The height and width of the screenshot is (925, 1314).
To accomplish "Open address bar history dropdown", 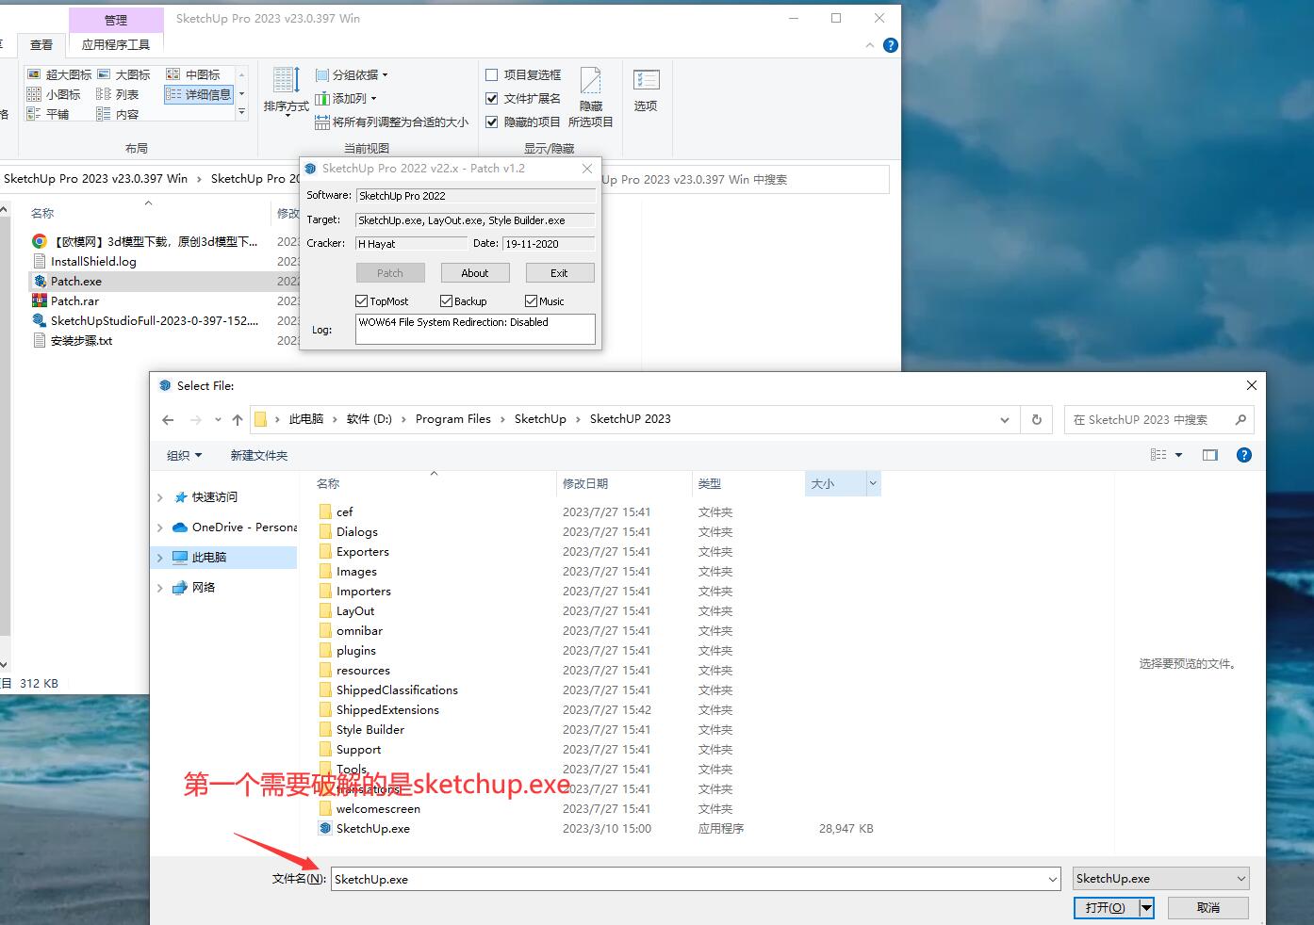I will (1005, 420).
